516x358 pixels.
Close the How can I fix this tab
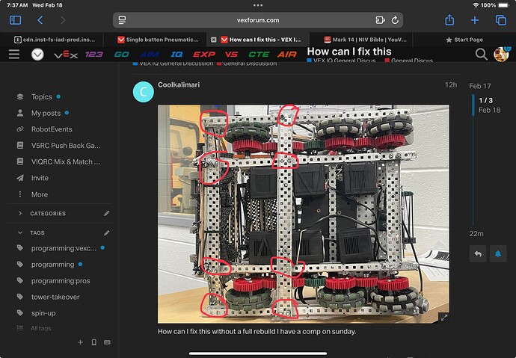click(x=214, y=40)
